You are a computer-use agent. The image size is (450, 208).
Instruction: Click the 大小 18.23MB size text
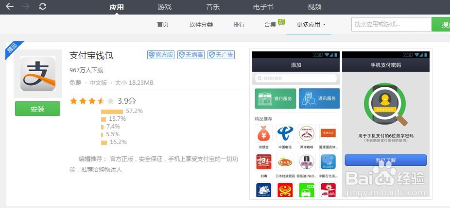pyautogui.click(x=134, y=83)
